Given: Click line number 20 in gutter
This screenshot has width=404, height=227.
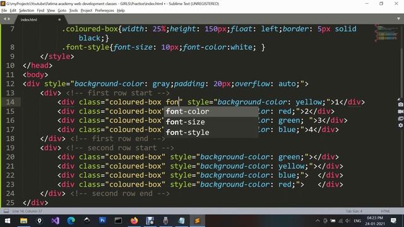Looking at the screenshot, I should pos(10,157).
